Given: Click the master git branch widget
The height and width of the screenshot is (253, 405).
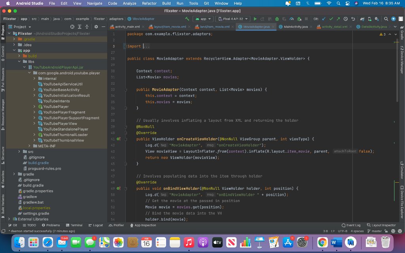Looking at the screenshot, I should point(375,231).
